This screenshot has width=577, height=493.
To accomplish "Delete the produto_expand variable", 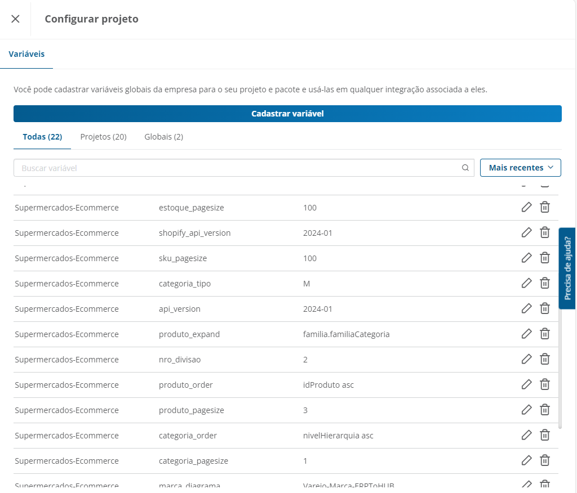I will point(545,334).
